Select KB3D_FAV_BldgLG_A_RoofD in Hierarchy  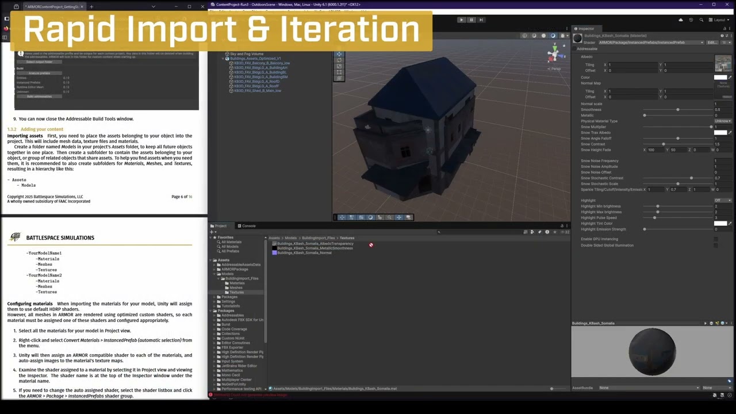[x=256, y=81]
